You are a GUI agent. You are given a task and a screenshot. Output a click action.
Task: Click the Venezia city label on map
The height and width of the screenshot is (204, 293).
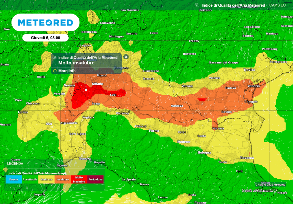(x=254, y=86)
